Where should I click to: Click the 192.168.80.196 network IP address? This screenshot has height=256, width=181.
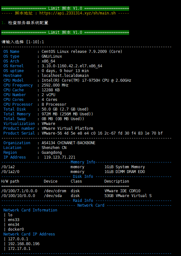coord(24,244)
